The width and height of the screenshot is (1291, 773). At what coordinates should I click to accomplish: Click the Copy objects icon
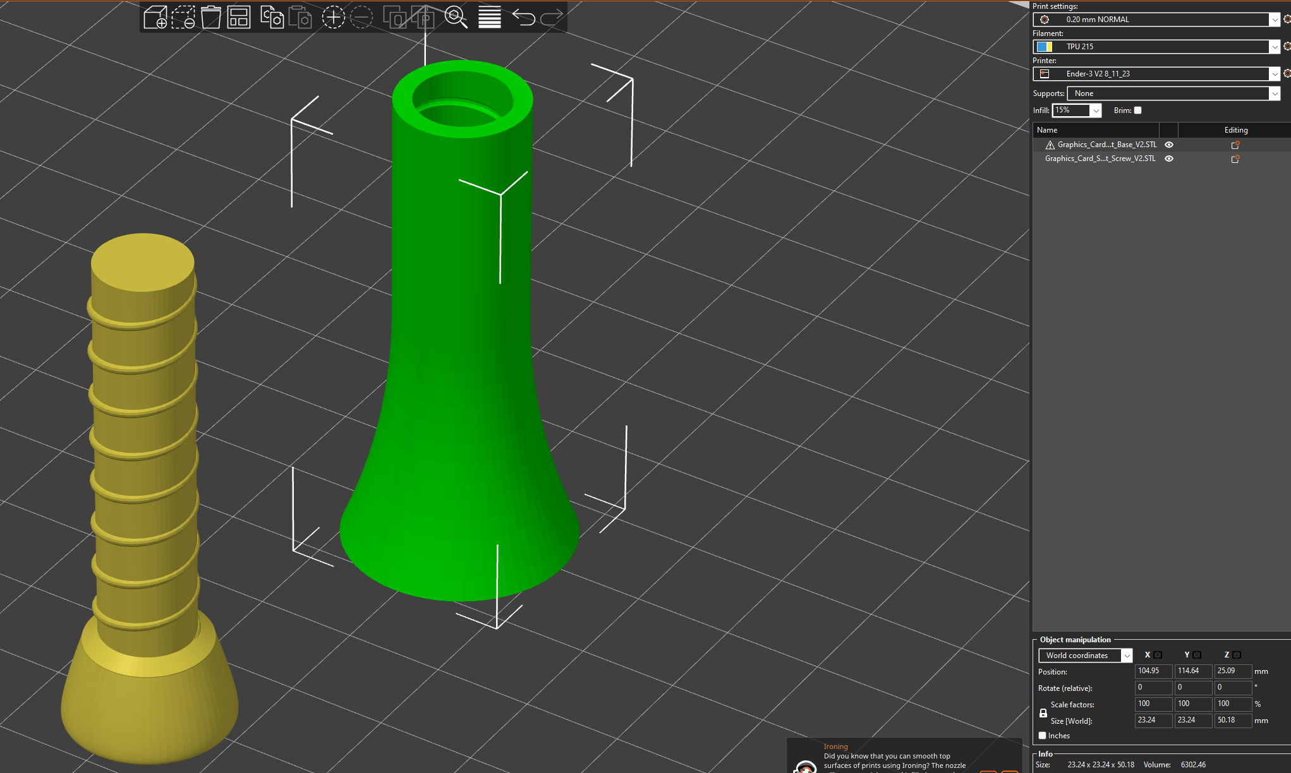coord(272,17)
